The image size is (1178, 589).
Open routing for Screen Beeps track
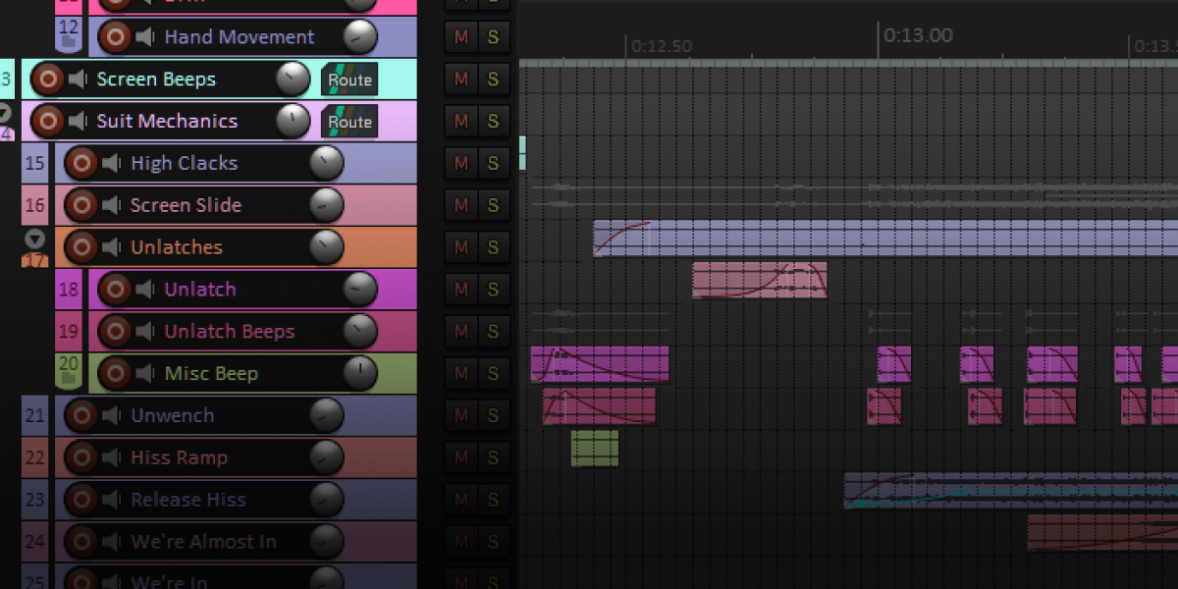point(349,80)
